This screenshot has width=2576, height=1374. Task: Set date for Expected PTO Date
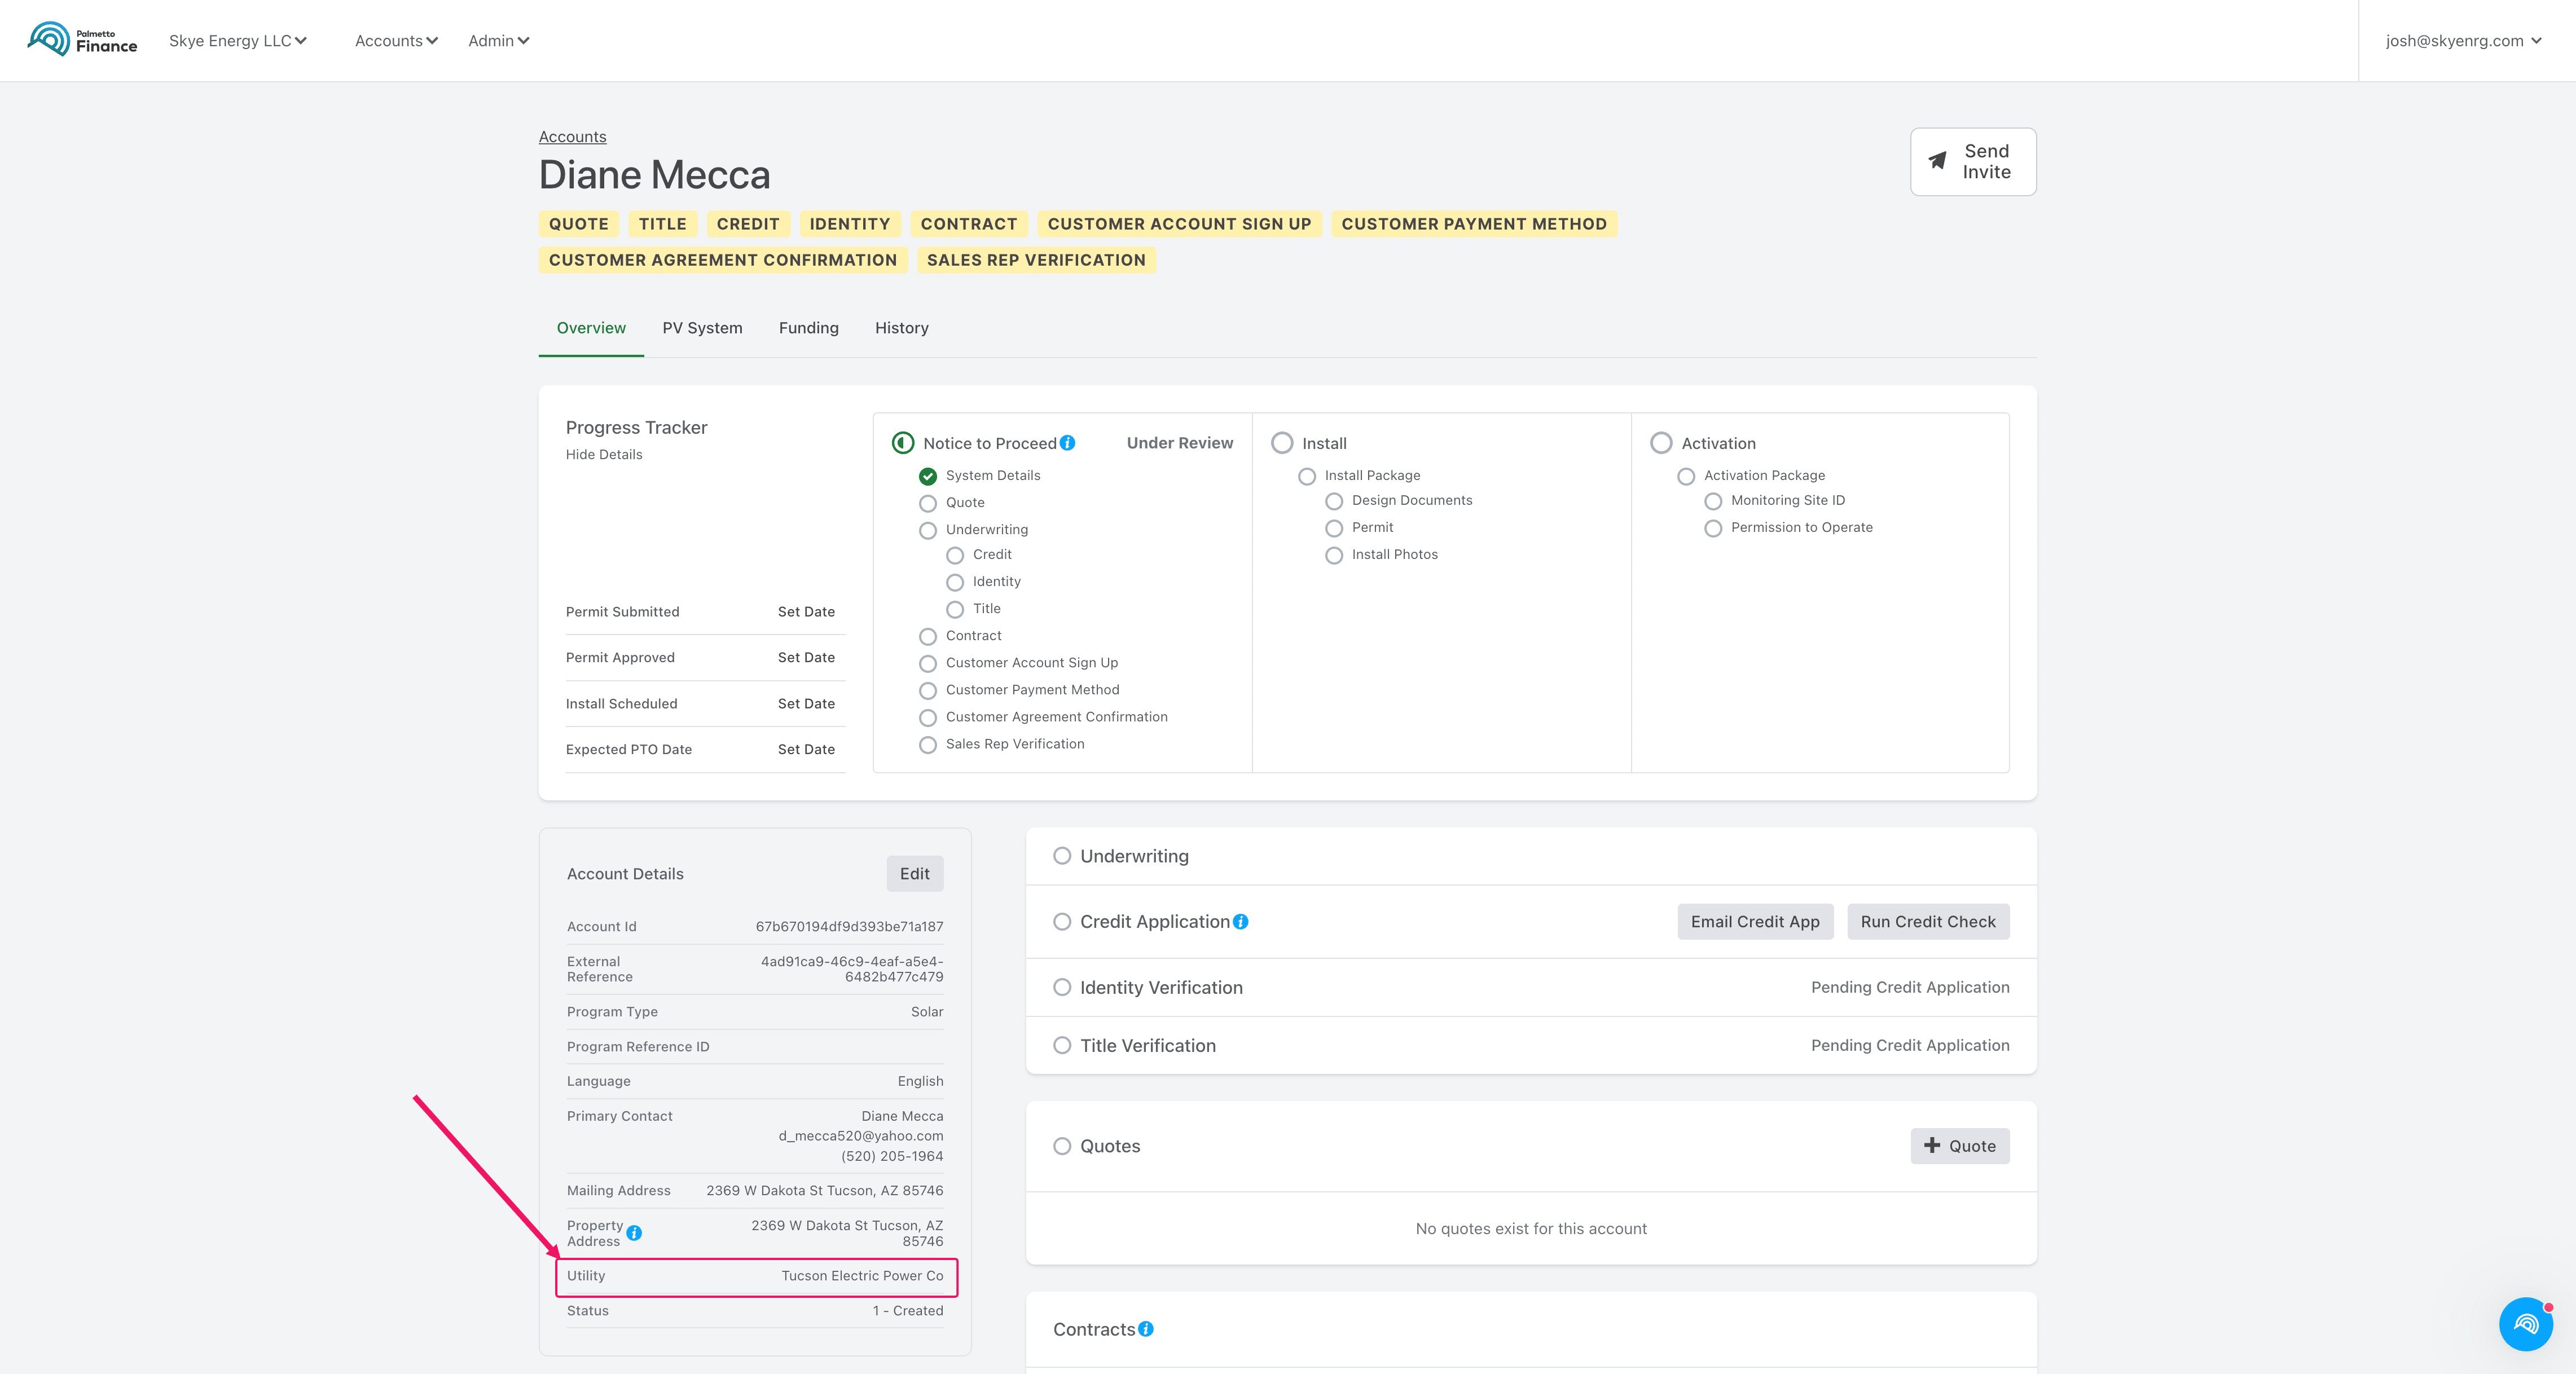click(x=806, y=749)
